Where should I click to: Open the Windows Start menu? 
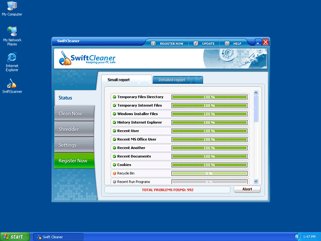[x=14, y=236]
